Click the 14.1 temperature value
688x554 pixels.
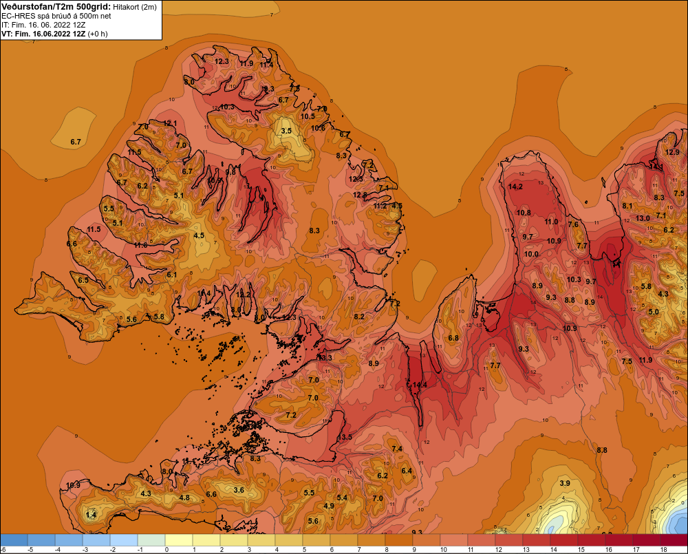[656, 167]
